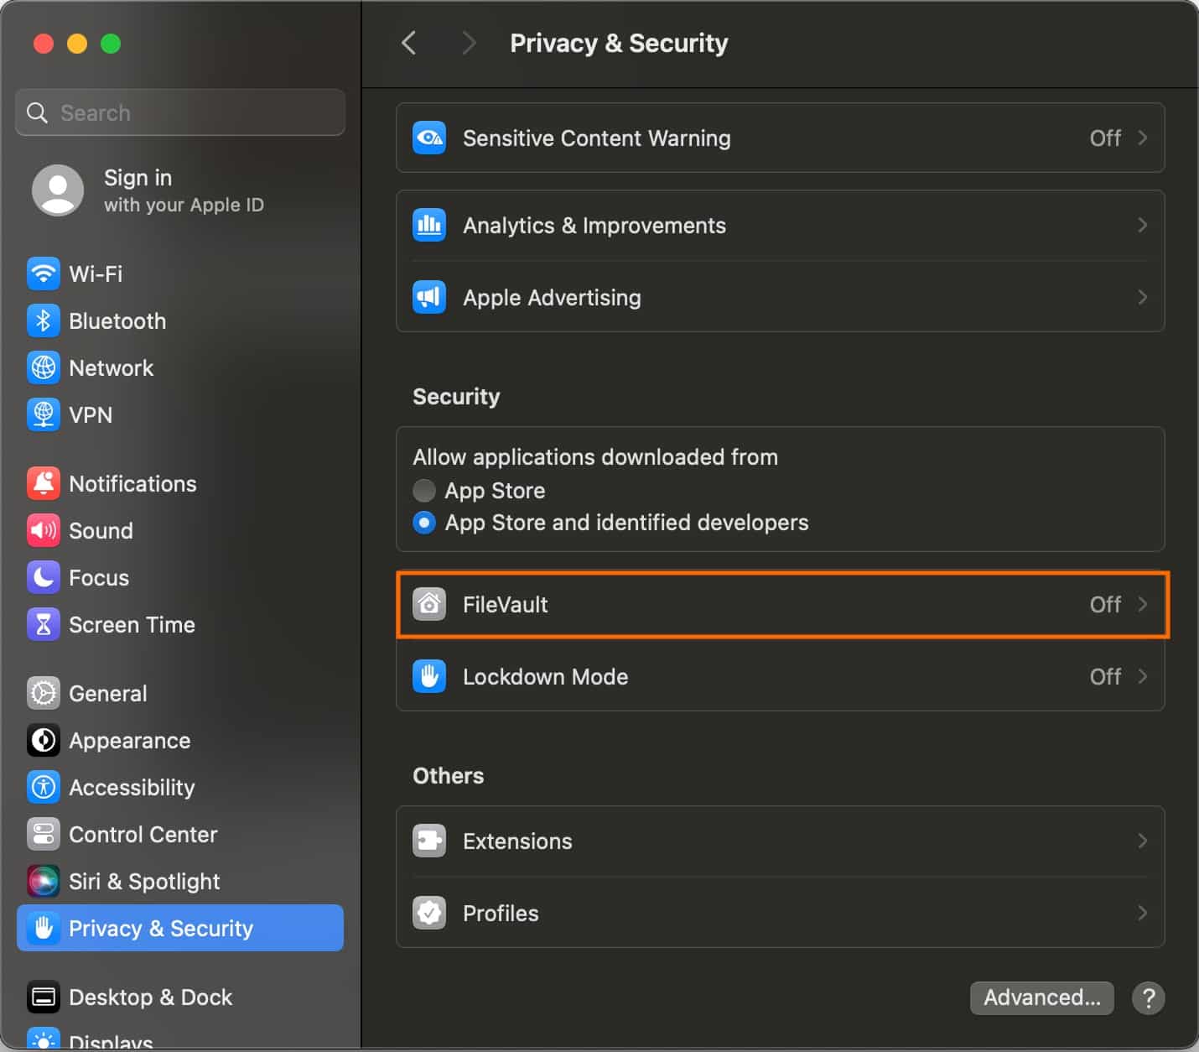Click the Apple ID avatar icon
Viewport: 1199px width, 1052px height.
[x=58, y=190]
